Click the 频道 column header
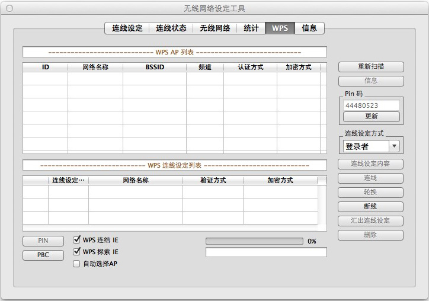429x301 pixels. 205,68
